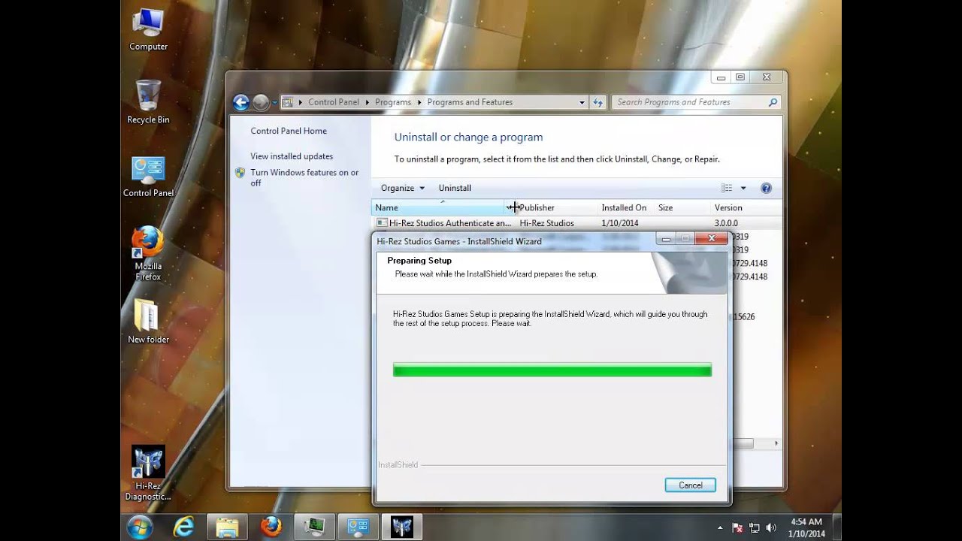Click the Uninstall toolbar button
The height and width of the screenshot is (541, 962).
tap(455, 188)
